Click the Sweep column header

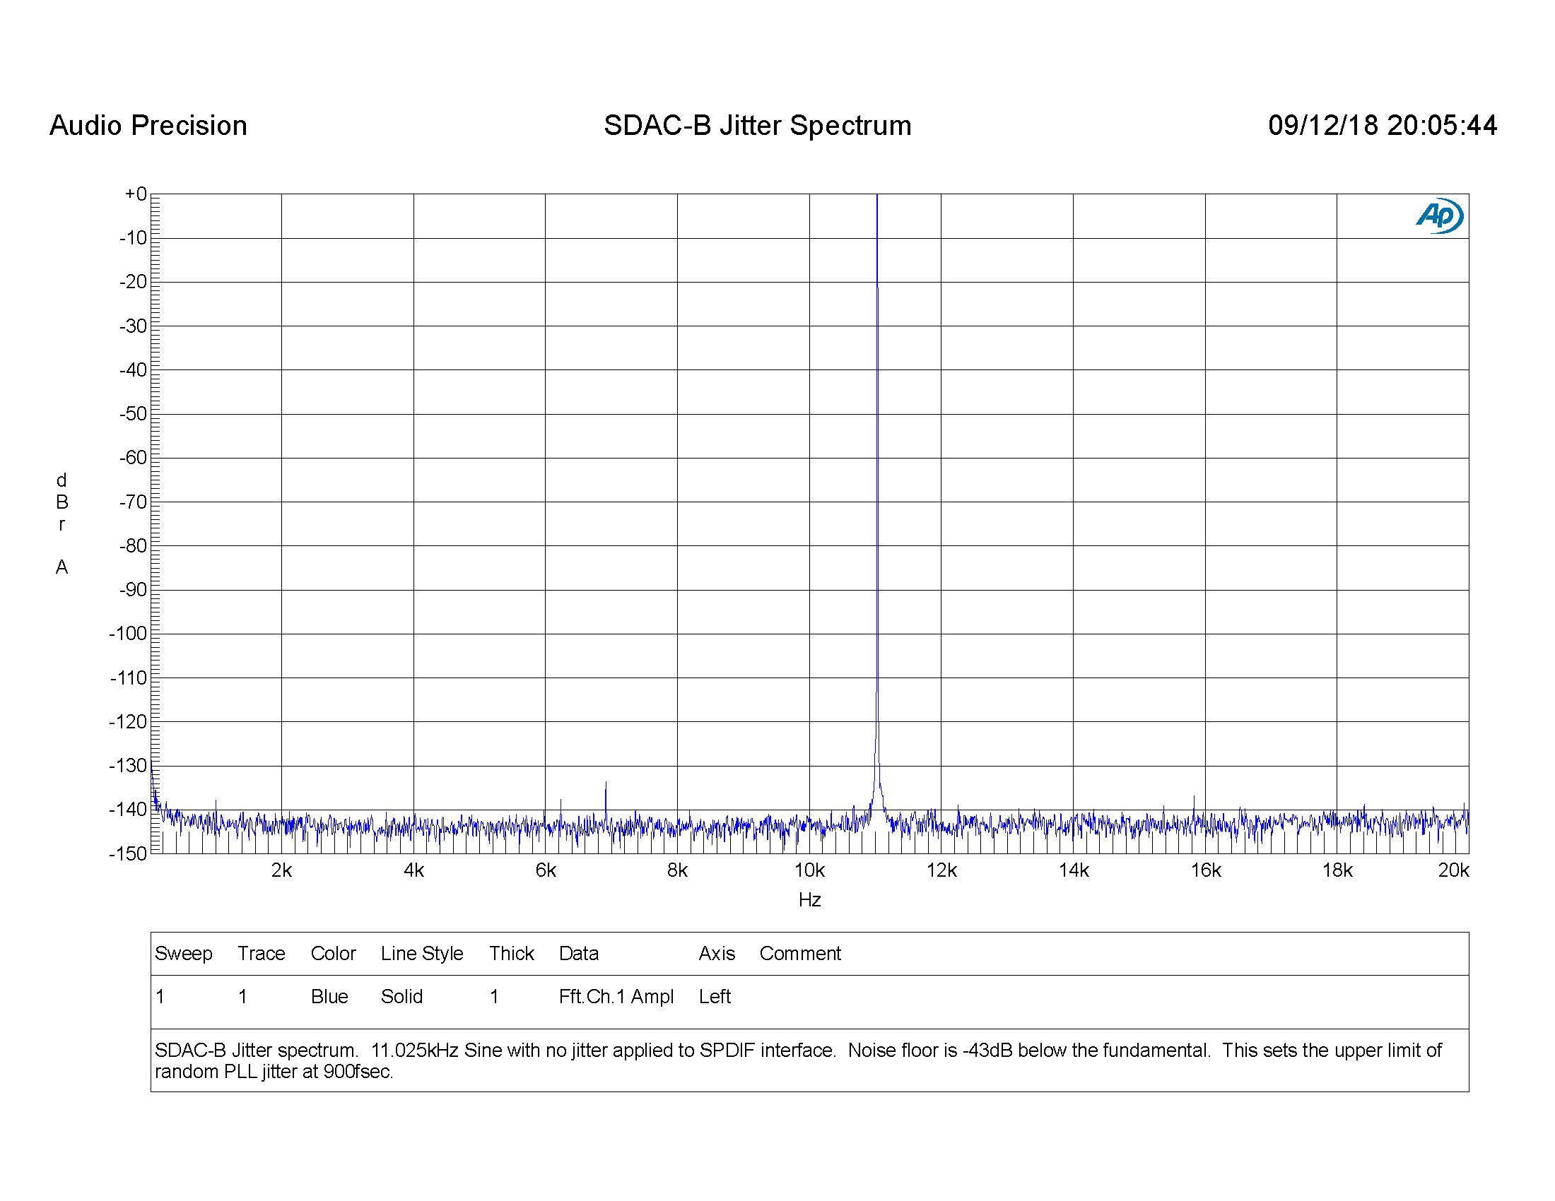pos(184,954)
